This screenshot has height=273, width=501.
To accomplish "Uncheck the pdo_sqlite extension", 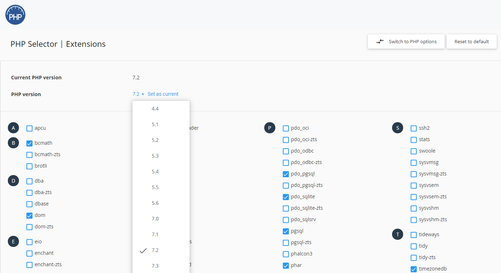I will (x=286, y=197).
